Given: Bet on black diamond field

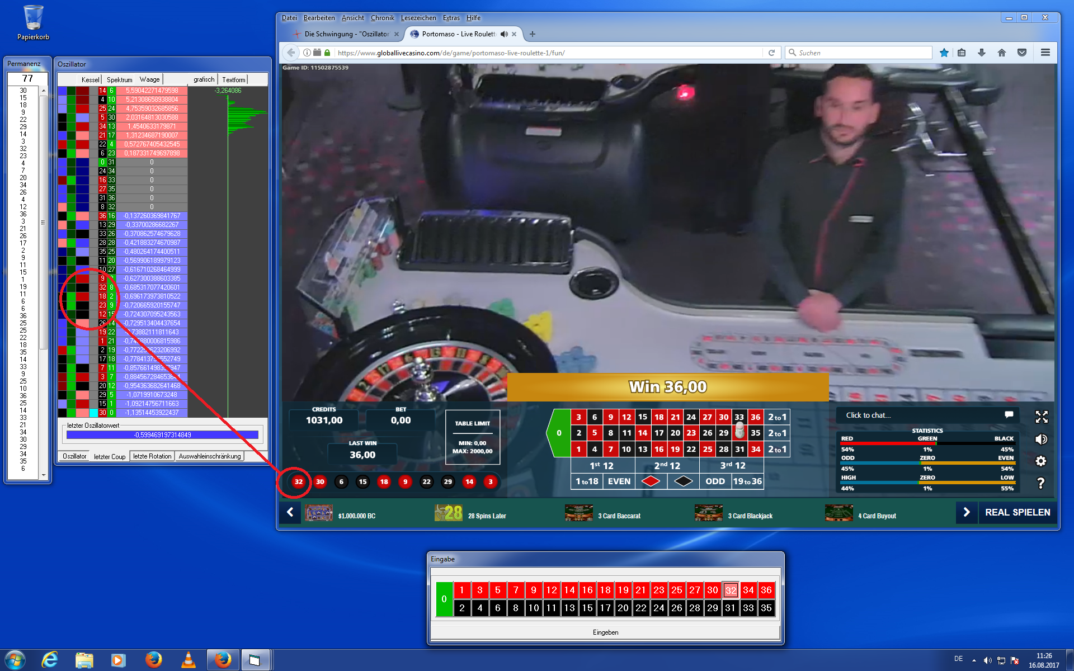Looking at the screenshot, I should pyautogui.click(x=683, y=481).
